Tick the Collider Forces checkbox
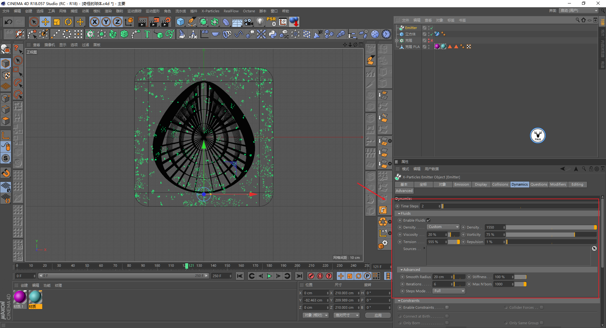Viewport: 606px width, 328px height. click(542, 307)
